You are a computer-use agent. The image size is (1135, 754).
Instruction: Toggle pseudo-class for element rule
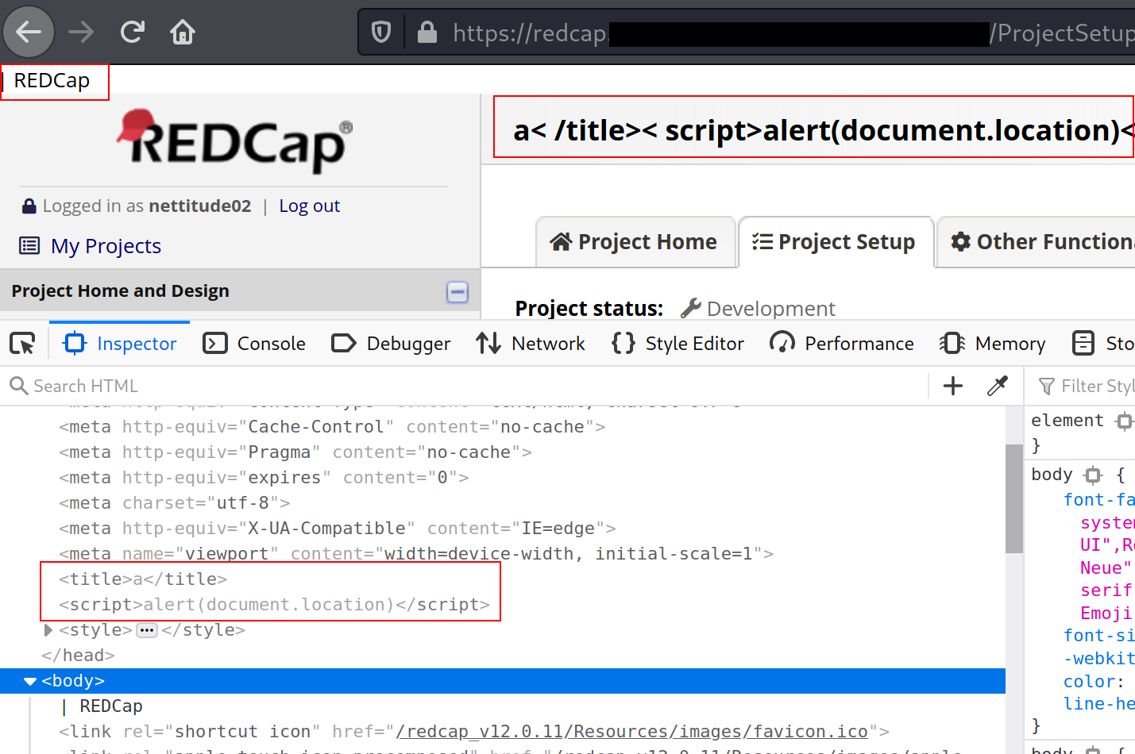[x=1124, y=421]
